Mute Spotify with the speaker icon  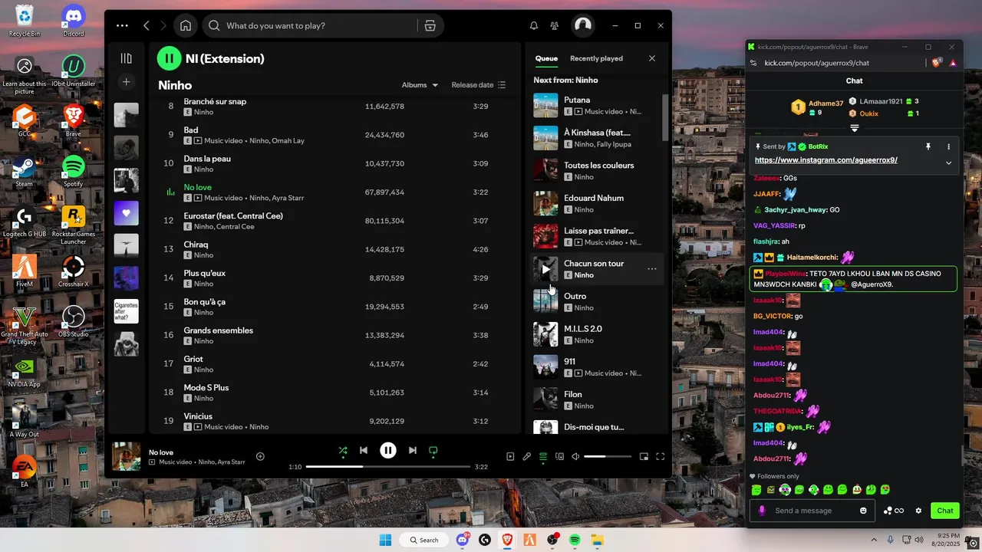coord(575,456)
